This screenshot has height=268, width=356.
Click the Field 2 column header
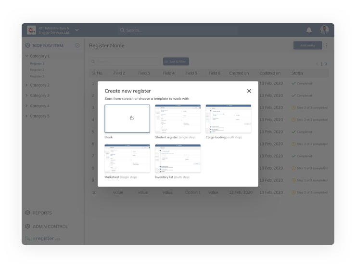tap(119, 73)
